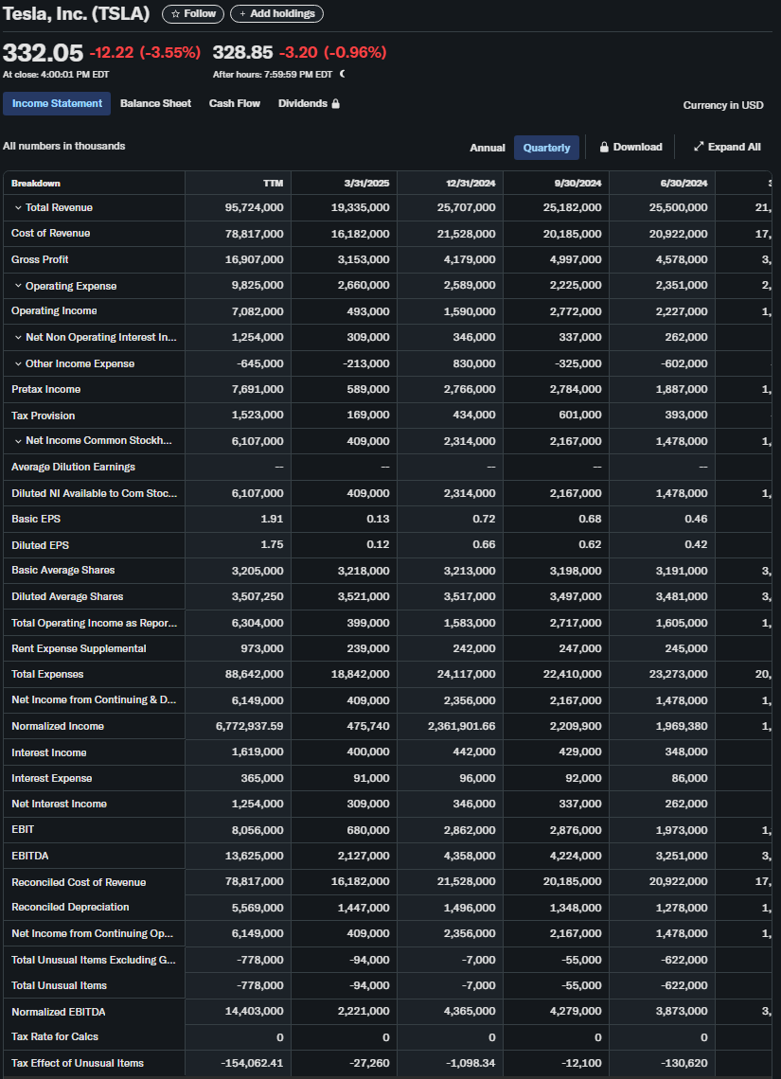Click the EBITDA row label
Screen dimensions: 781x1079
coord(30,856)
